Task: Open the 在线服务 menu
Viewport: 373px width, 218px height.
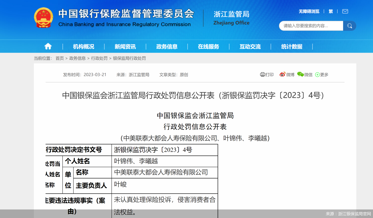Action: click(x=208, y=46)
